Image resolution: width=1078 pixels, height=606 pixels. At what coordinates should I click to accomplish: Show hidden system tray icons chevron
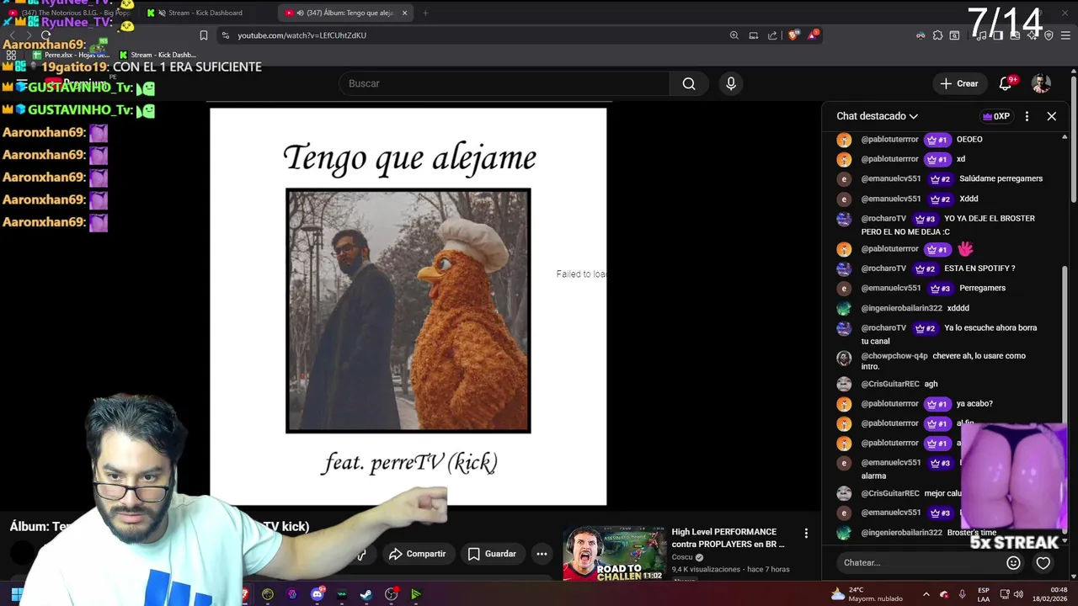(x=926, y=594)
